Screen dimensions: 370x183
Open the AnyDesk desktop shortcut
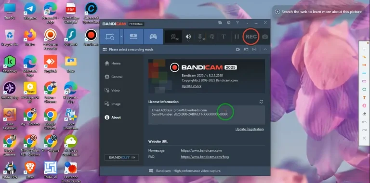tap(50, 64)
